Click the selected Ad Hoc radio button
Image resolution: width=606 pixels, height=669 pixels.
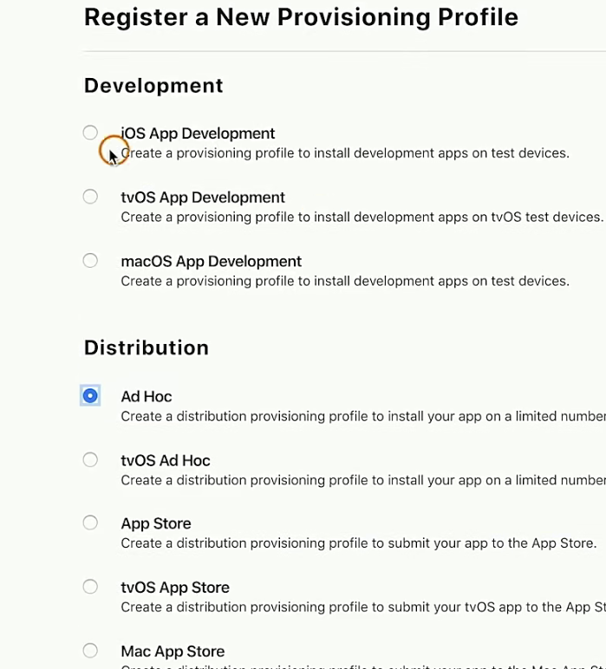[x=90, y=396]
